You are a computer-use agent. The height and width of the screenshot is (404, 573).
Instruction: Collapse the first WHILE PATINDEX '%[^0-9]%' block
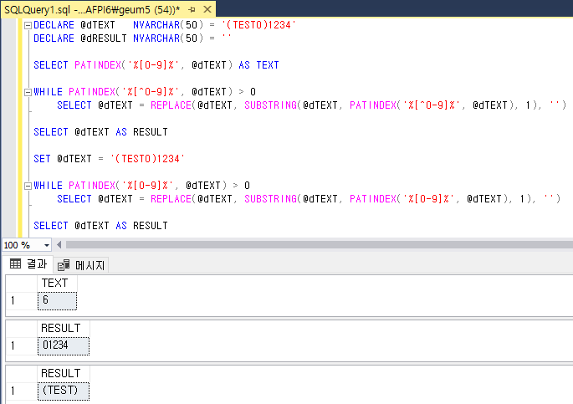point(28,92)
